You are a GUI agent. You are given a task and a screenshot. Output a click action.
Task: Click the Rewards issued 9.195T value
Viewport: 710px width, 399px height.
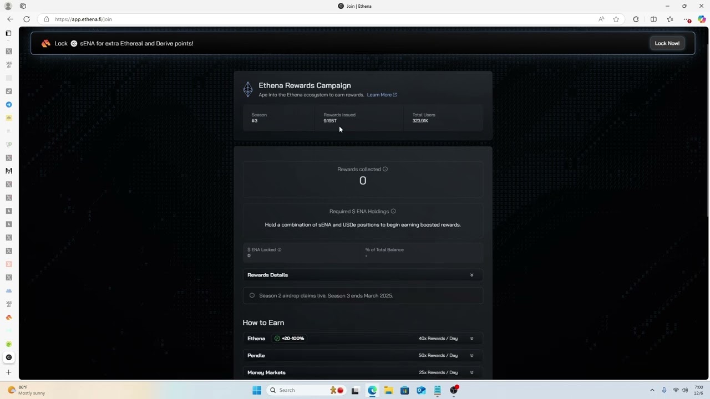[330, 121]
